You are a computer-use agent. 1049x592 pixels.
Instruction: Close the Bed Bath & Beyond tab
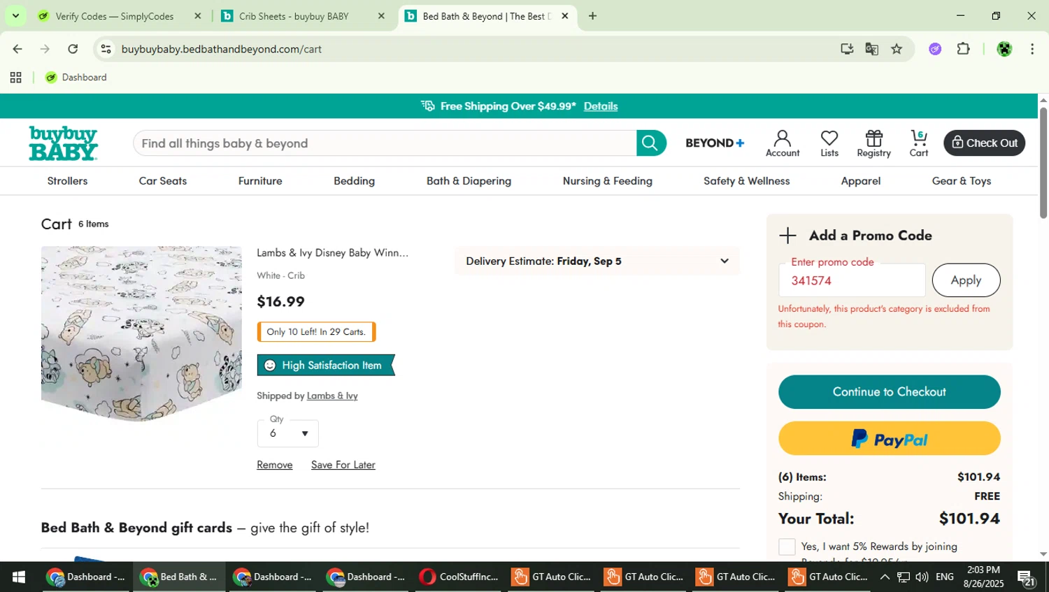pos(565,16)
